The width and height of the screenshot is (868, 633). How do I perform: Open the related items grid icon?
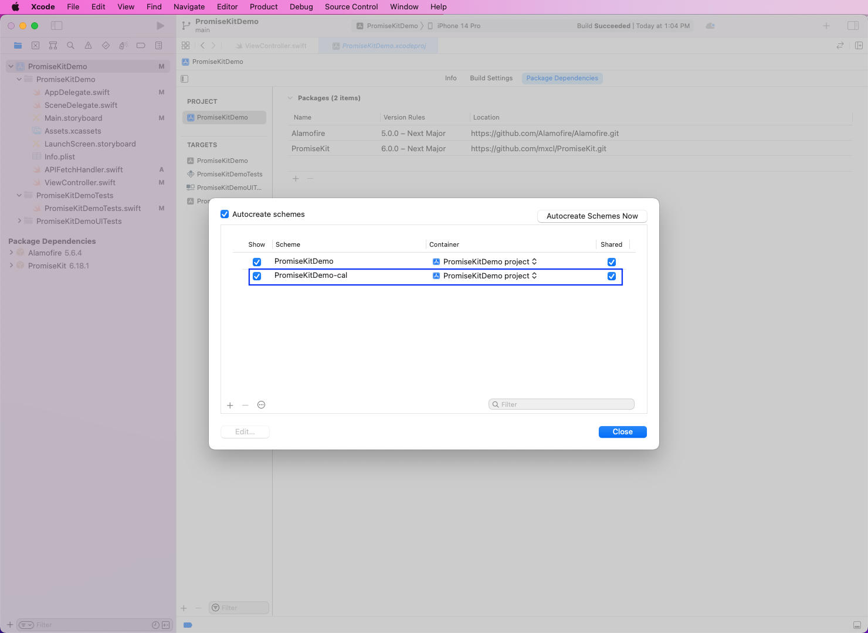(185, 45)
